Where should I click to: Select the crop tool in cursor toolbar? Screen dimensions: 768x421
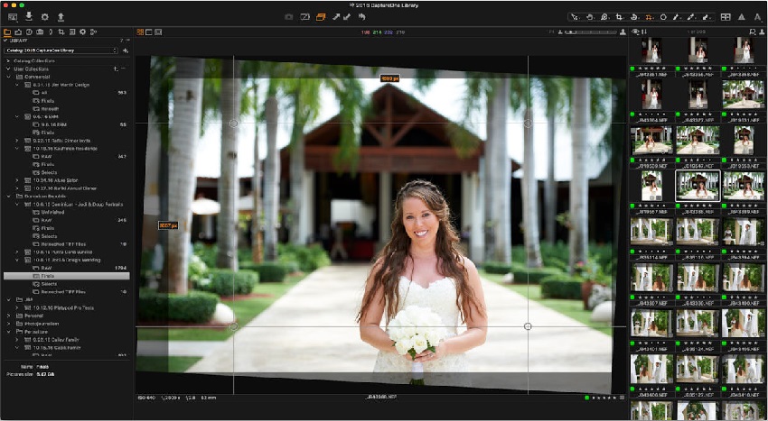(619, 17)
